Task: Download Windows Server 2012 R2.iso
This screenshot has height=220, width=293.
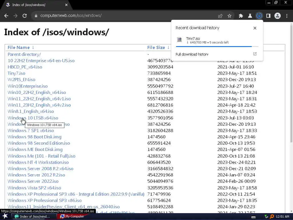Action: pyautogui.click(x=36, y=175)
